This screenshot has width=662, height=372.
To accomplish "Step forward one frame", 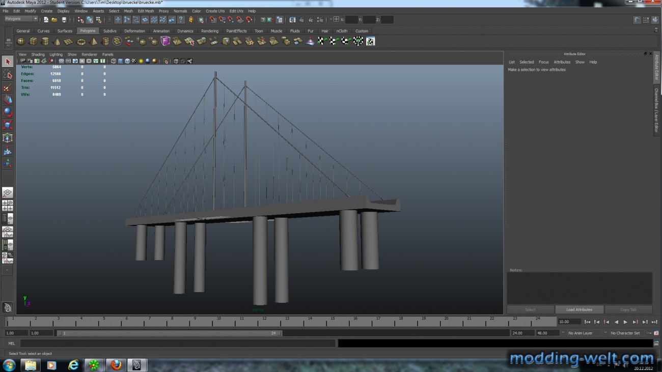I will pyautogui.click(x=645, y=322).
